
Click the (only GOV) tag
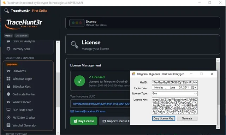point(12,64)
